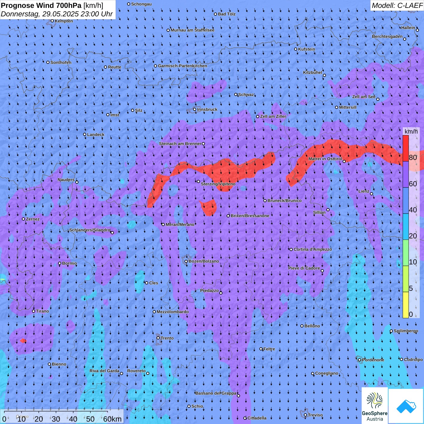Click the date line 'Donnerstag, 29.05.2025 23:00 Uhr'

pyautogui.click(x=57, y=14)
